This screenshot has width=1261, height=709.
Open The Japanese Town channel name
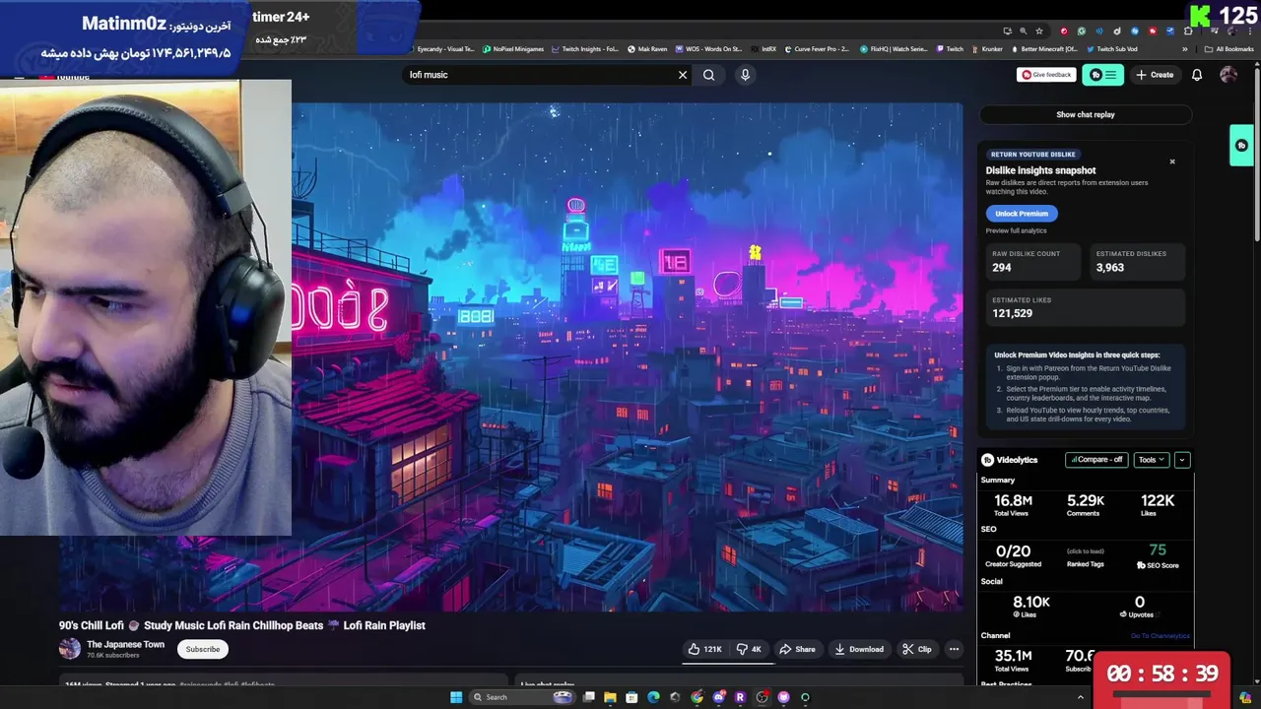click(125, 645)
